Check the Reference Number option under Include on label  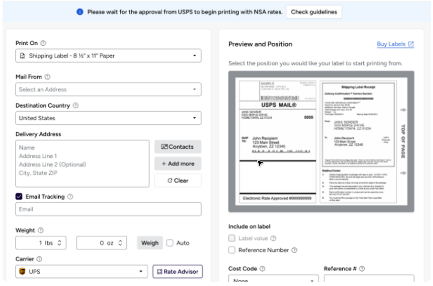232,250
